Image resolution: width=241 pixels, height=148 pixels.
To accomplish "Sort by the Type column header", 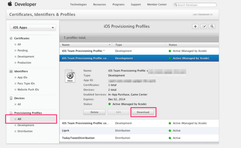I will [x=139, y=45].
